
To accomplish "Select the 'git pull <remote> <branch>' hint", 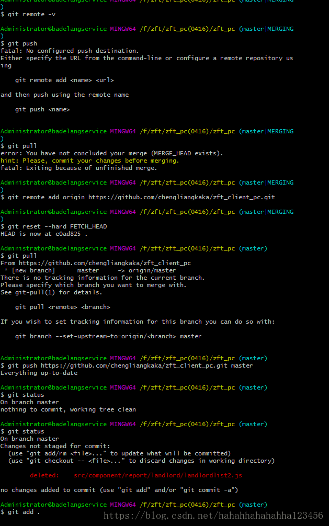I will click(62, 307).
